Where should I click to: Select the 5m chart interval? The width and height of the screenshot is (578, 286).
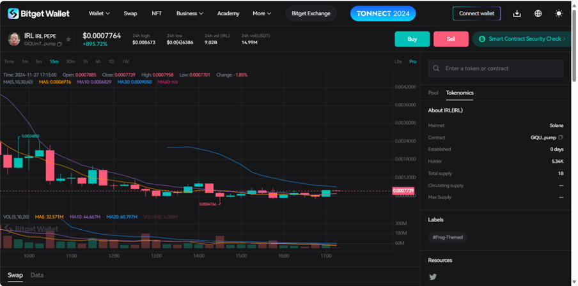39,61
